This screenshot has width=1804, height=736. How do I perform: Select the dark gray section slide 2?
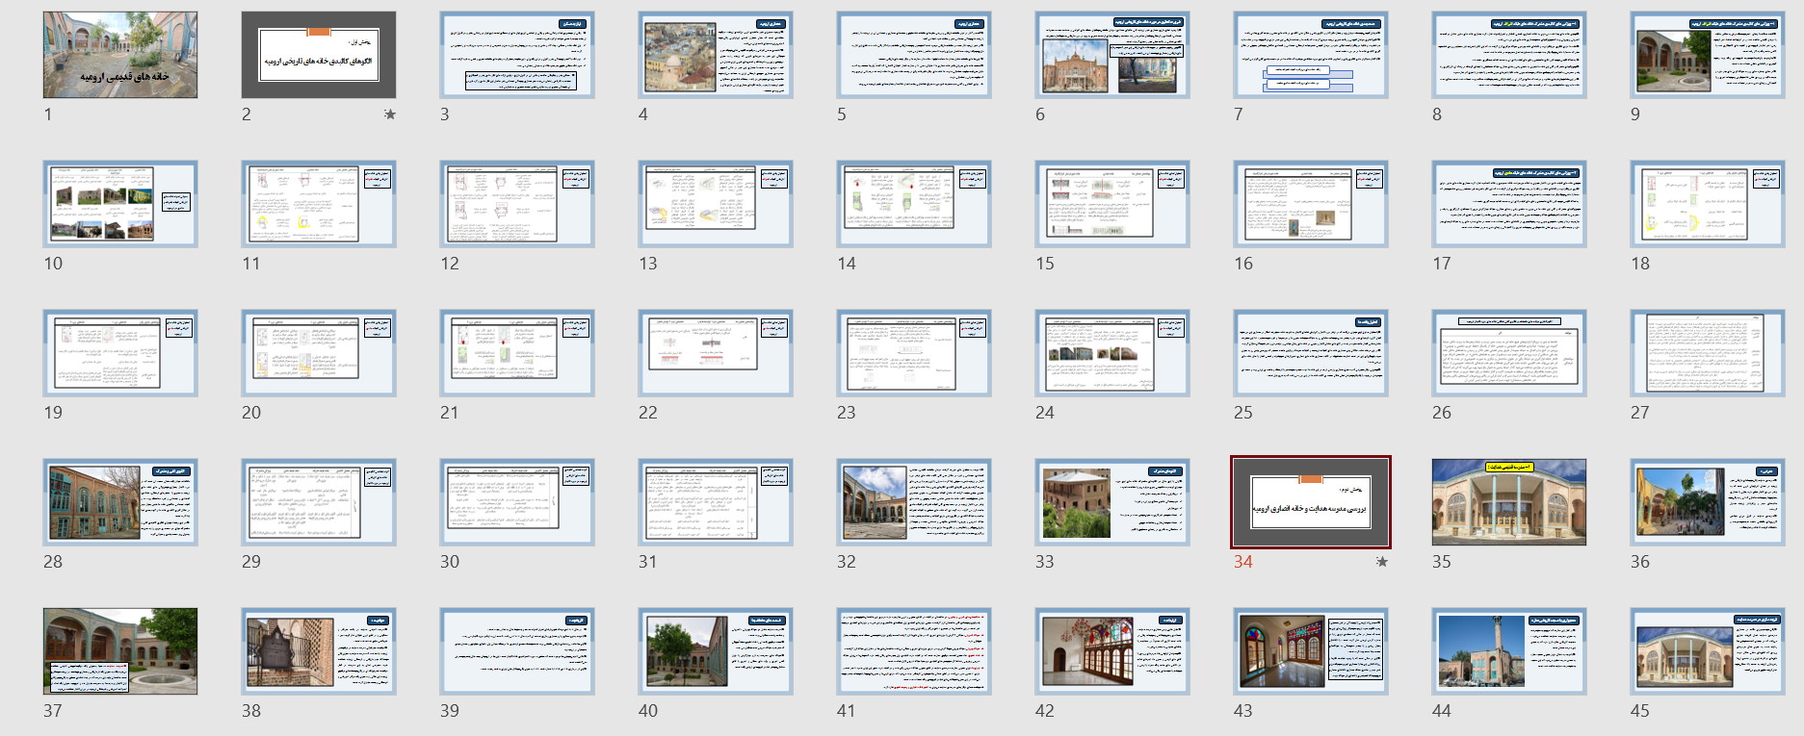pos(319,55)
